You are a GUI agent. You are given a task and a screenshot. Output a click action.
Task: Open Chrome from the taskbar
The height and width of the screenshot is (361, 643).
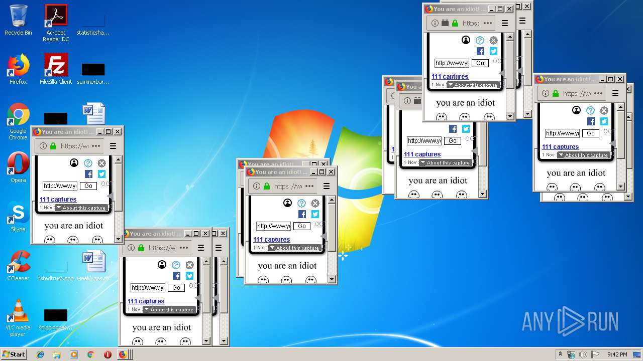click(90, 354)
